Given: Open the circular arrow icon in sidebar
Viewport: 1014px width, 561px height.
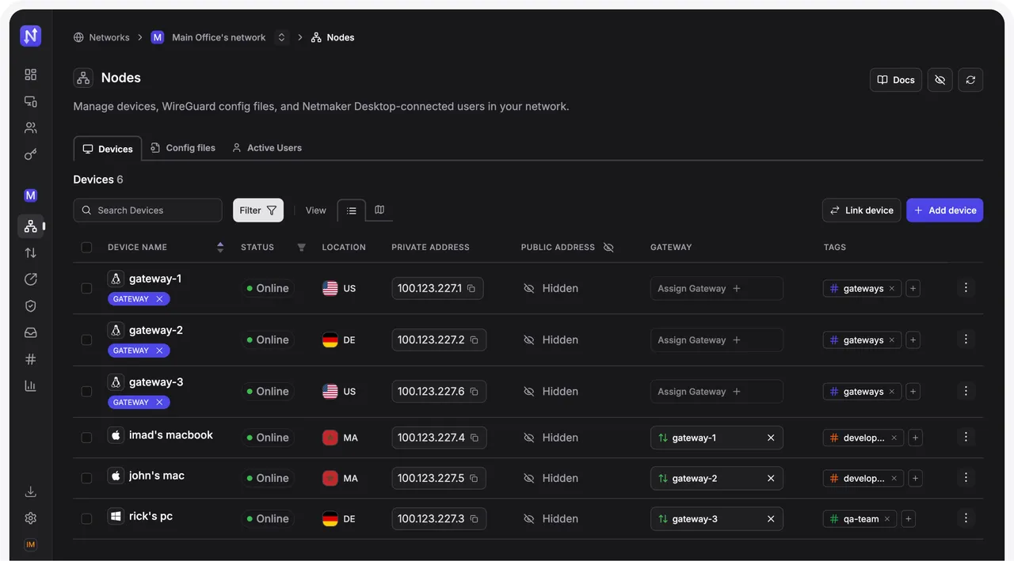Looking at the screenshot, I should click(30, 279).
